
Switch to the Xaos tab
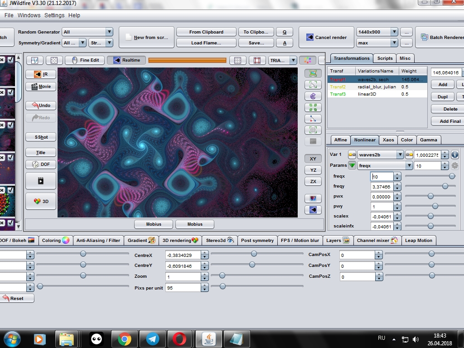point(388,140)
